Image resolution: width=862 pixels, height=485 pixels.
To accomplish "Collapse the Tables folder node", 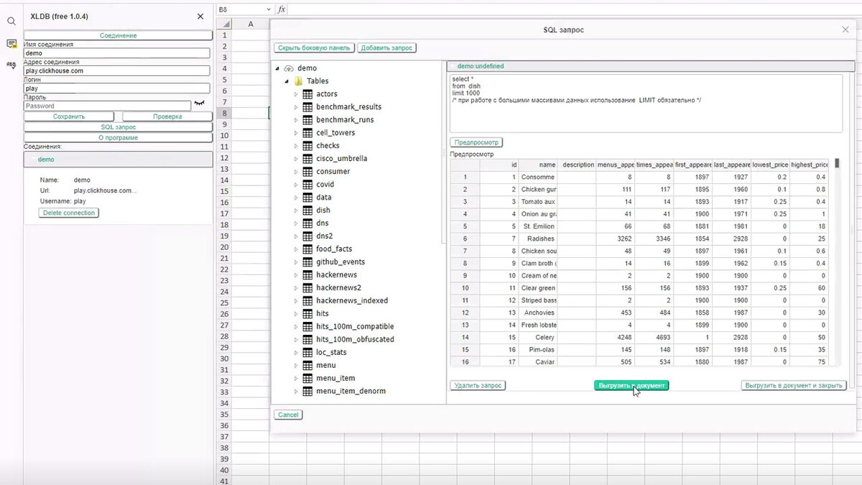I will [287, 81].
